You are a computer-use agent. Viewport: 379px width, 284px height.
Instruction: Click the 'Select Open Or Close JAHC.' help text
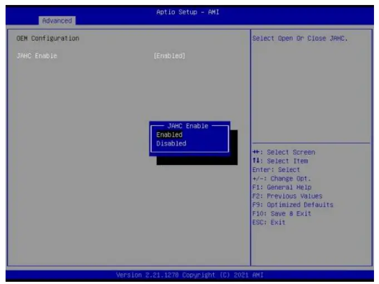click(x=300, y=38)
